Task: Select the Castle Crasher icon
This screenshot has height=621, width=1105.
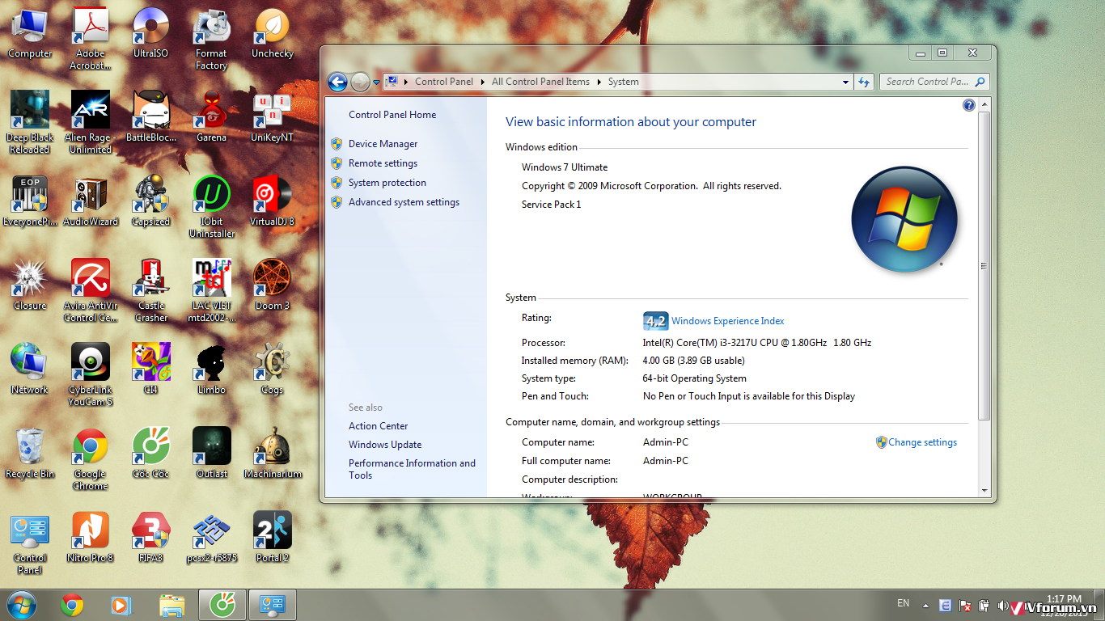Action: pyautogui.click(x=151, y=290)
